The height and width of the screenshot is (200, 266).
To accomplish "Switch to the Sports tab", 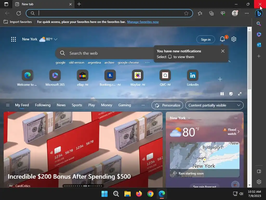I will [77, 105].
